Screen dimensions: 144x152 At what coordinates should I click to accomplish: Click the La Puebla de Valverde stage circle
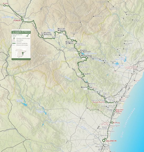(42, 36)
